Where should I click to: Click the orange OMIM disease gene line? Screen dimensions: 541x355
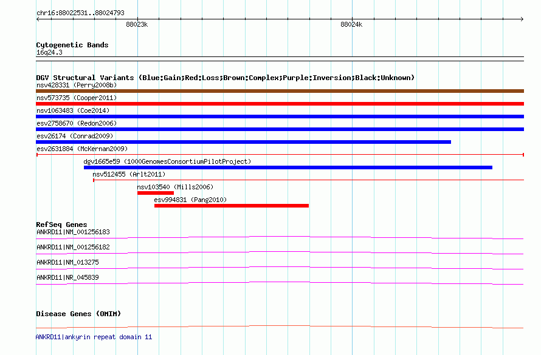coord(280,326)
